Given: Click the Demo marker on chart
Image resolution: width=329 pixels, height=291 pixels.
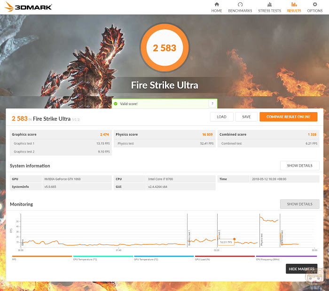Looking at the screenshot, I should (23, 242).
